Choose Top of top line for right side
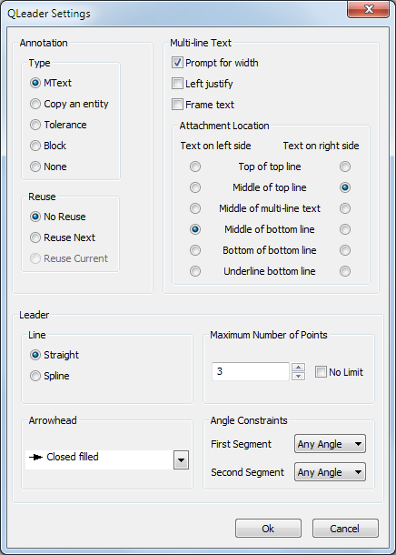 tap(345, 166)
